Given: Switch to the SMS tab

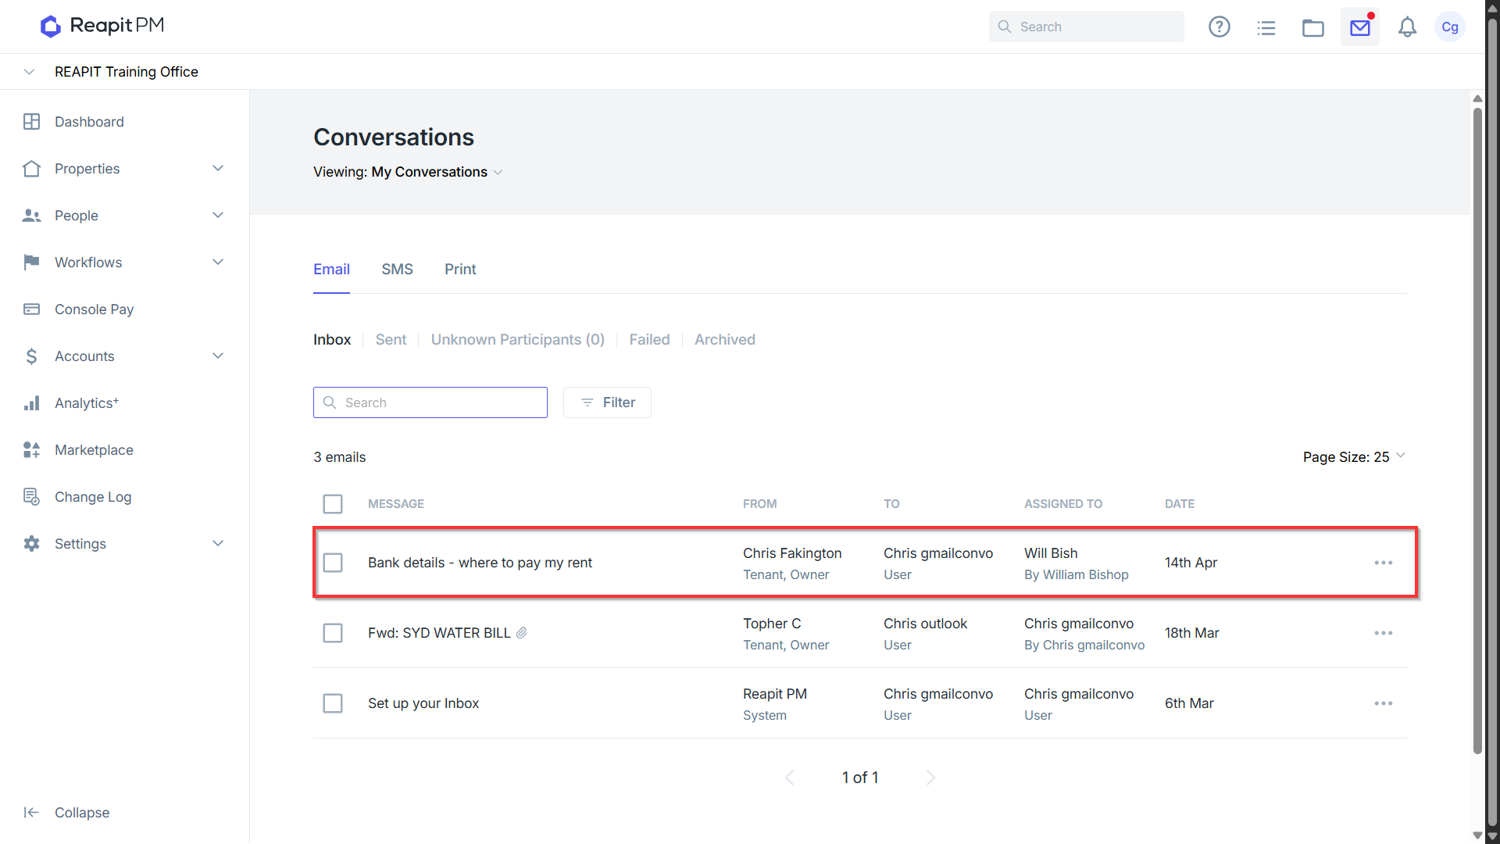Looking at the screenshot, I should [397, 270].
